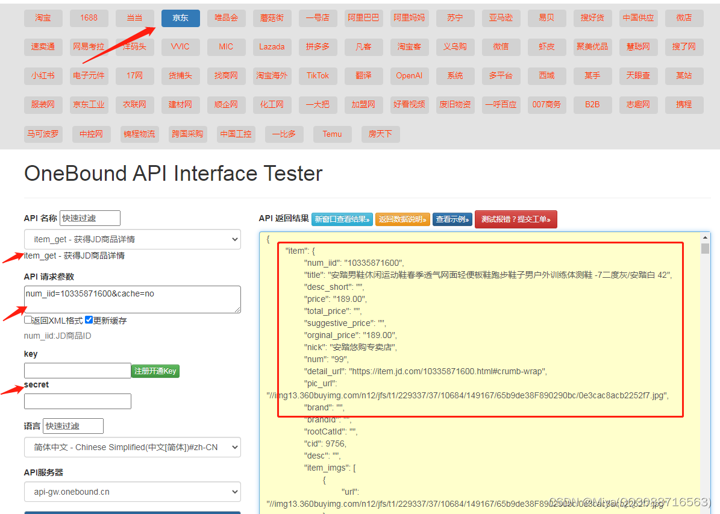Open the 天眼查 tab
The height and width of the screenshot is (514, 720).
coord(638,76)
